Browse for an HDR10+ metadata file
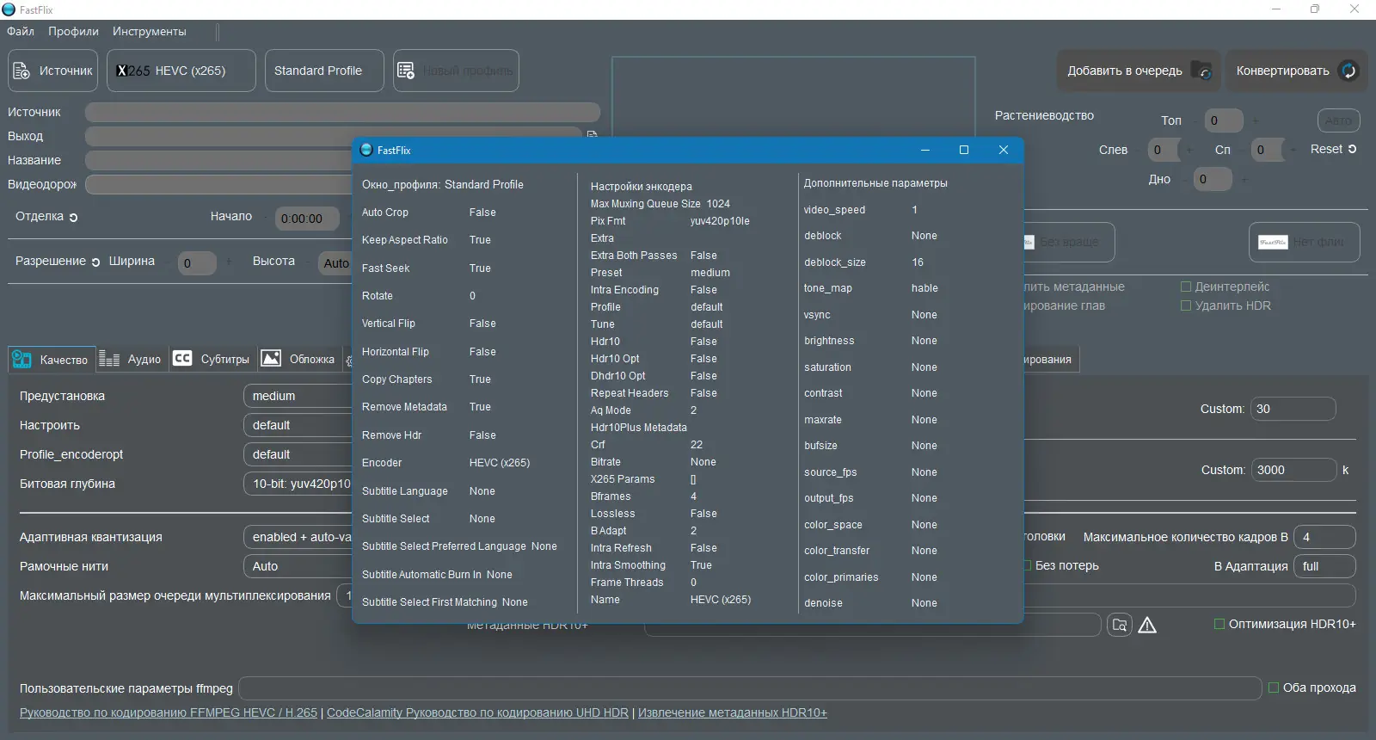 tap(1119, 625)
